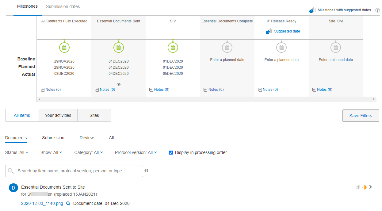Click the orange half-circle status icon
Viewport: 382px width, 211px height.
click(365, 187)
